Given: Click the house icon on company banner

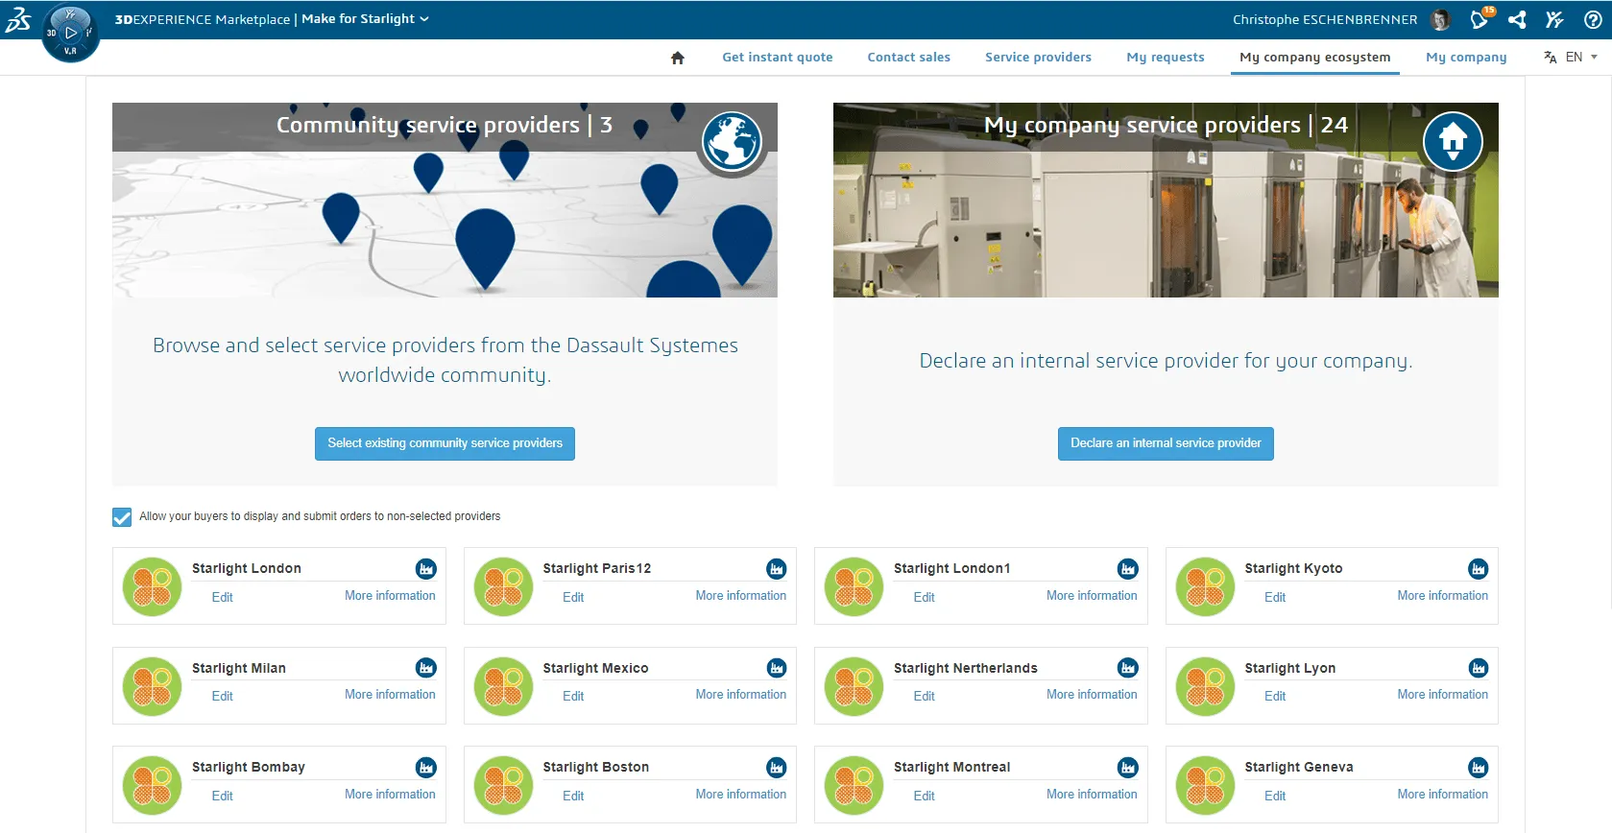Looking at the screenshot, I should [1453, 141].
